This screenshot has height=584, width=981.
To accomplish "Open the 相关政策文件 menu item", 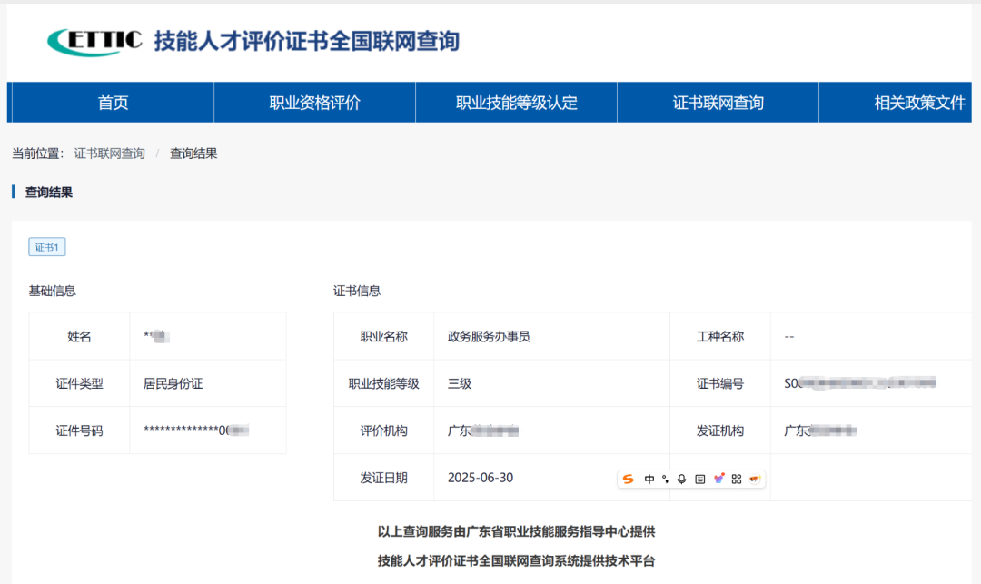I will pos(919,102).
